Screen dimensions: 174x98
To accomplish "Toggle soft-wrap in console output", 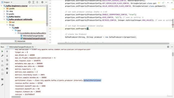I will click(x=7, y=60).
